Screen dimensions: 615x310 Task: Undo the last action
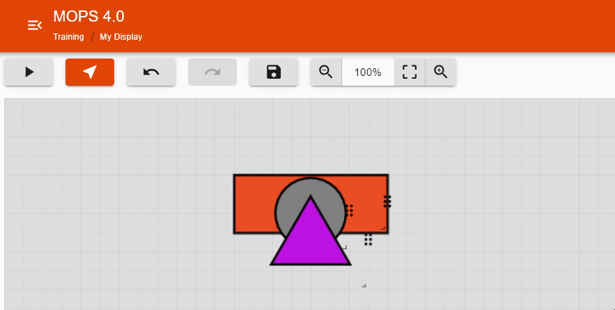[151, 72]
